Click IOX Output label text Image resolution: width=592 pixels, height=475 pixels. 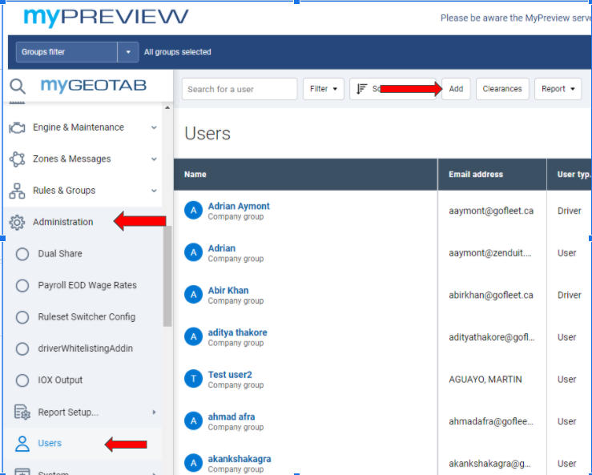click(60, 380)
